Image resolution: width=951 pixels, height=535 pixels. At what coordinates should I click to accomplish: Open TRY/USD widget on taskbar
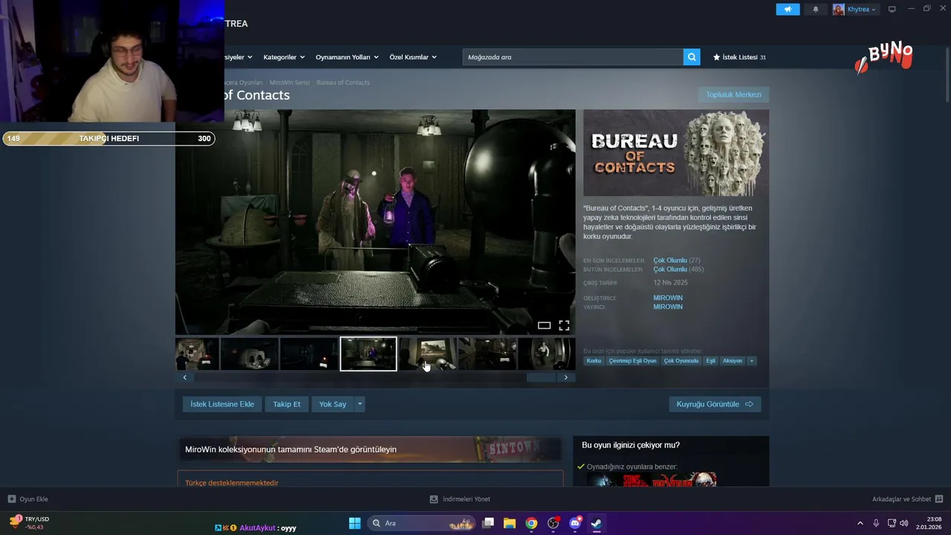click(x=29, y=523)
